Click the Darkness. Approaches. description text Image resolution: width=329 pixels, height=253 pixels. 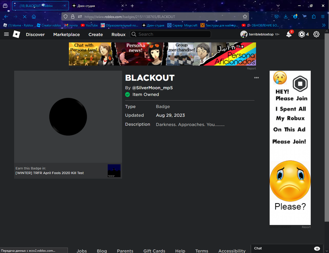point(190,124)
